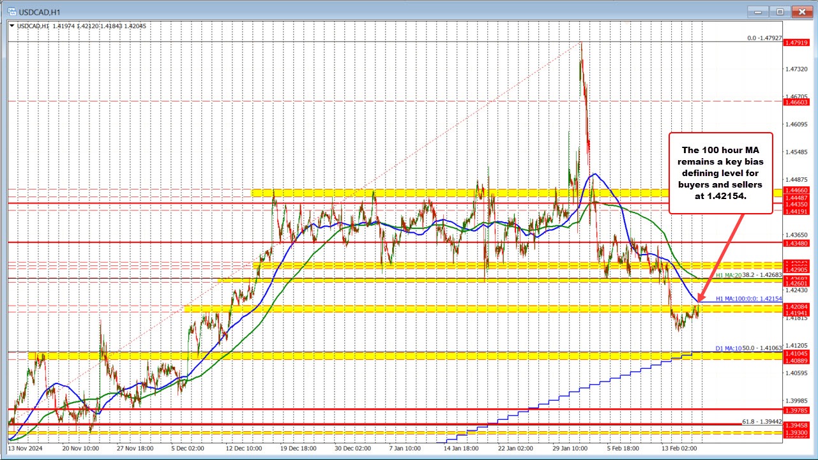Select the H1 MA:100:0:0: 1.42154 indicator label
The width and height of the screenshot is (818, 460).
[748, 298]
